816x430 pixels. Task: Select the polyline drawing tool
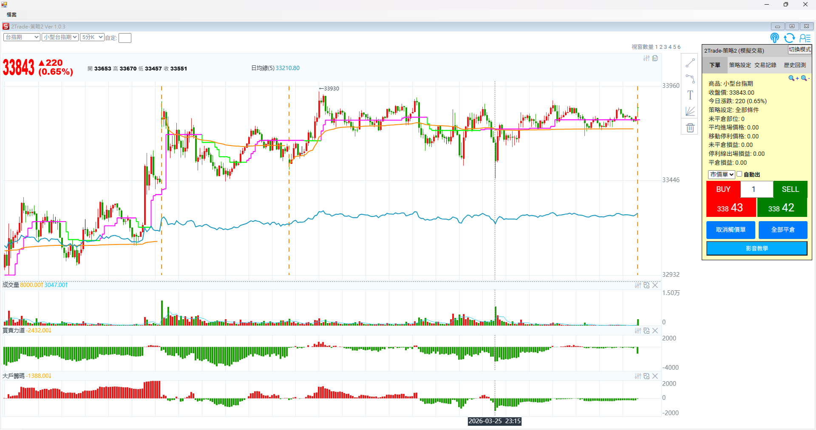click(690, 79)
